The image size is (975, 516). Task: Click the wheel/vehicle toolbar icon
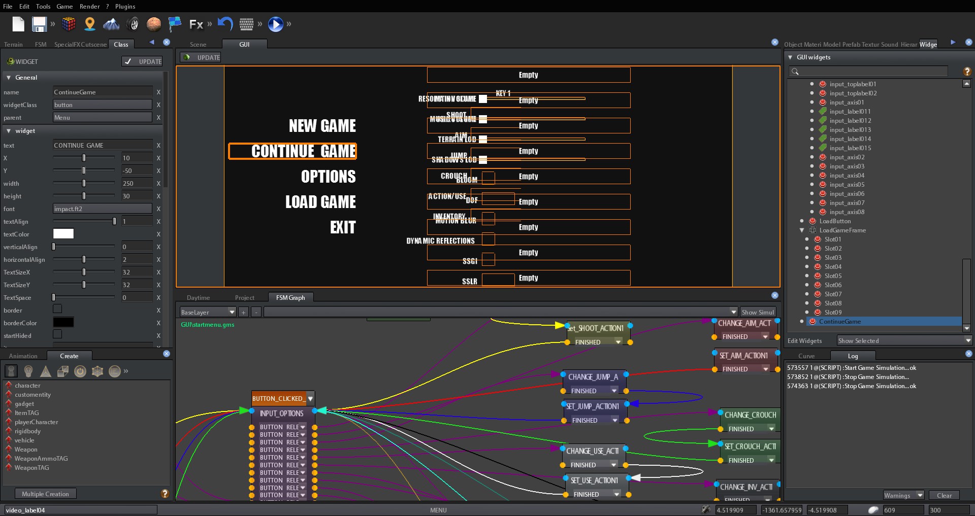[x=133, y=24]
